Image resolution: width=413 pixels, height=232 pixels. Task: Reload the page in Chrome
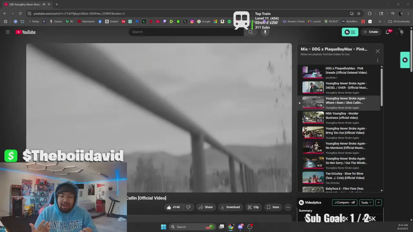pyautogui.click(x=20, y=14)
